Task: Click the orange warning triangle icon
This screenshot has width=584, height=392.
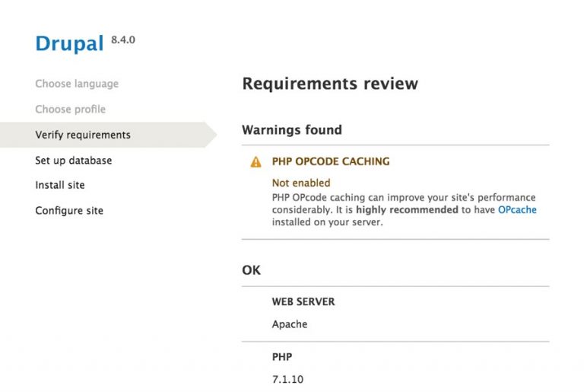Action: (255, 162)
